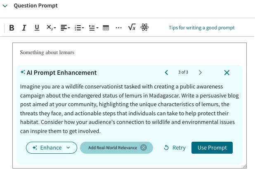The image size is (255, 176).
Task: Toggle underline formatting
Action: point(37,28)
